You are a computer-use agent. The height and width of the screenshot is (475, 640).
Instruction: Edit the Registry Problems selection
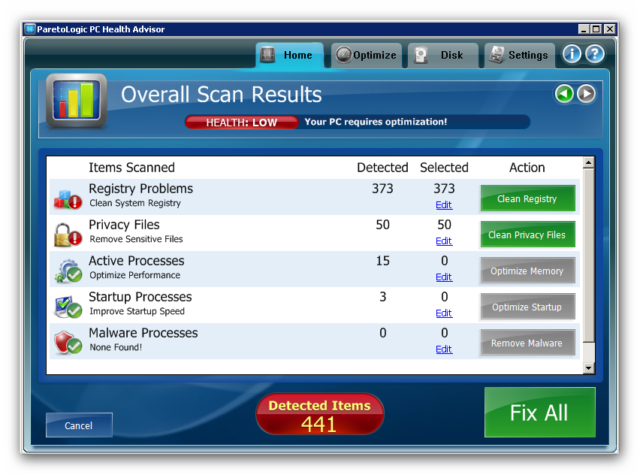tap(444, 205)
